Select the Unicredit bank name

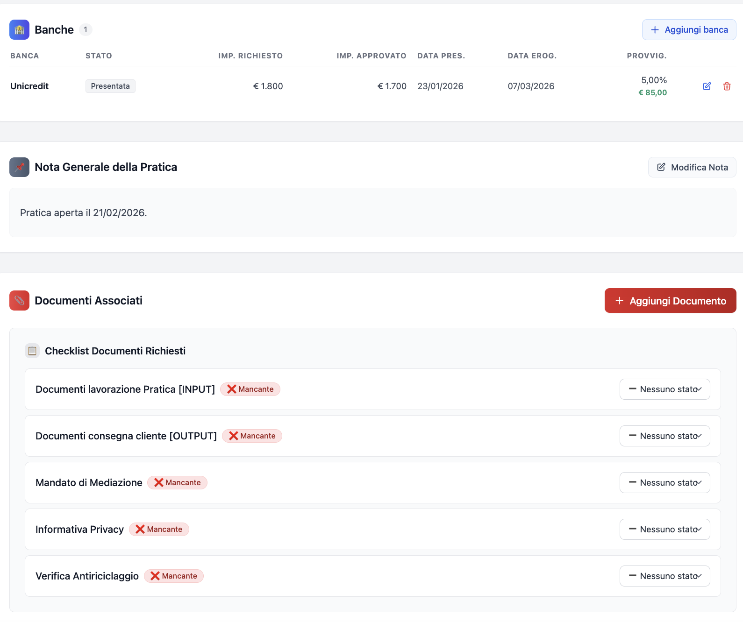pyautogui.click(x=29, y=86)
